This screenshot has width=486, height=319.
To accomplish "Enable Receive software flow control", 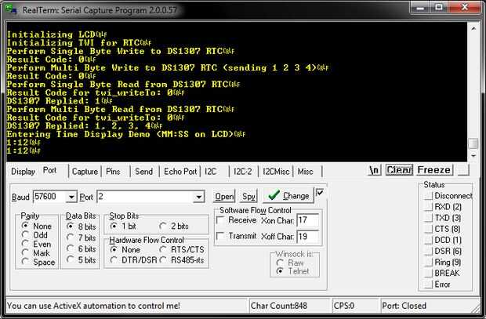I will click(220, 220).
